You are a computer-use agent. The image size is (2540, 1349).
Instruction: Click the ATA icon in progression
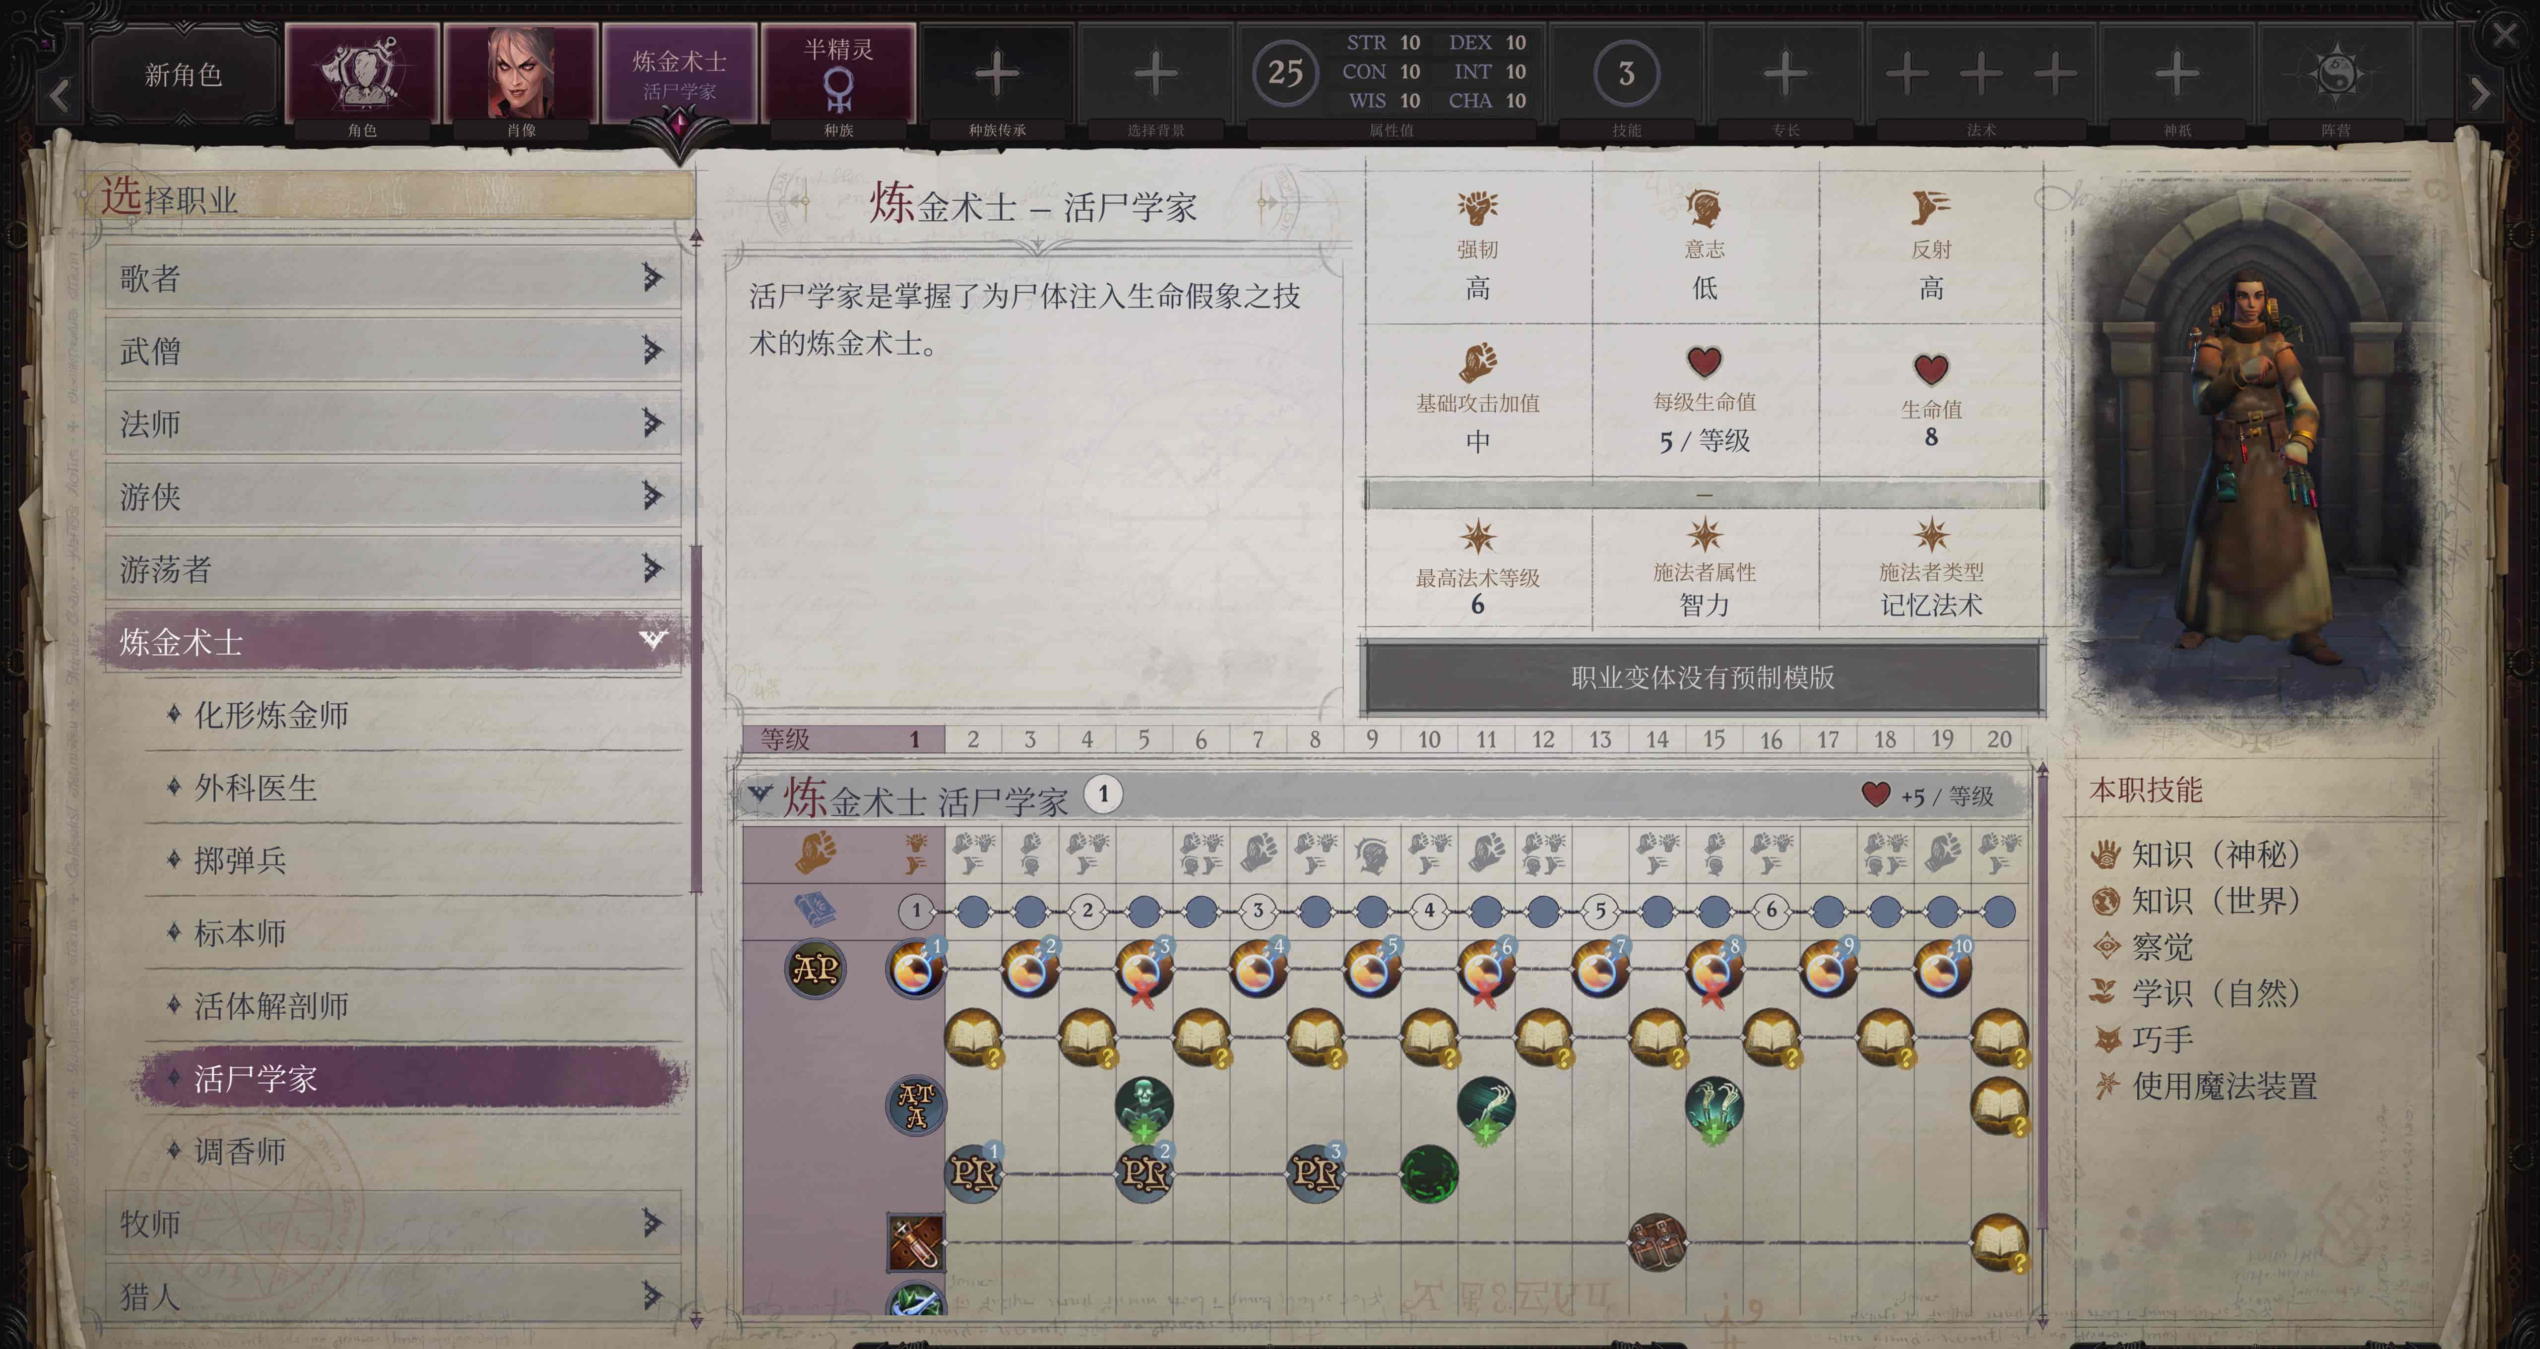pyautogui.click(x=916, y=1104)
